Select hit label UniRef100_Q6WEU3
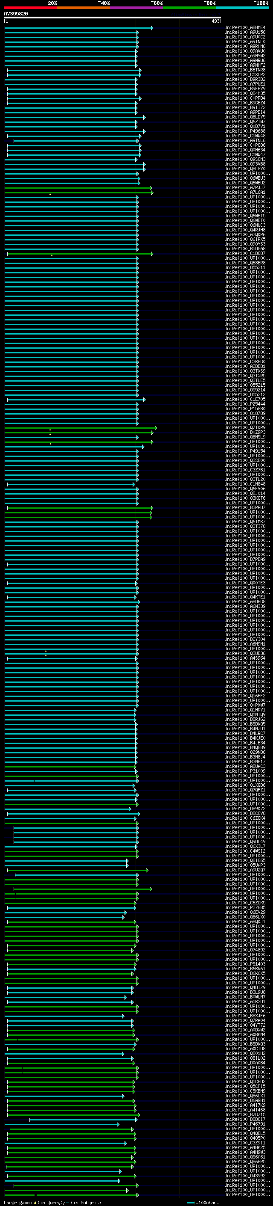This screenshot has width=273, height=1206. pyautogui.click(x=245, y=178)
